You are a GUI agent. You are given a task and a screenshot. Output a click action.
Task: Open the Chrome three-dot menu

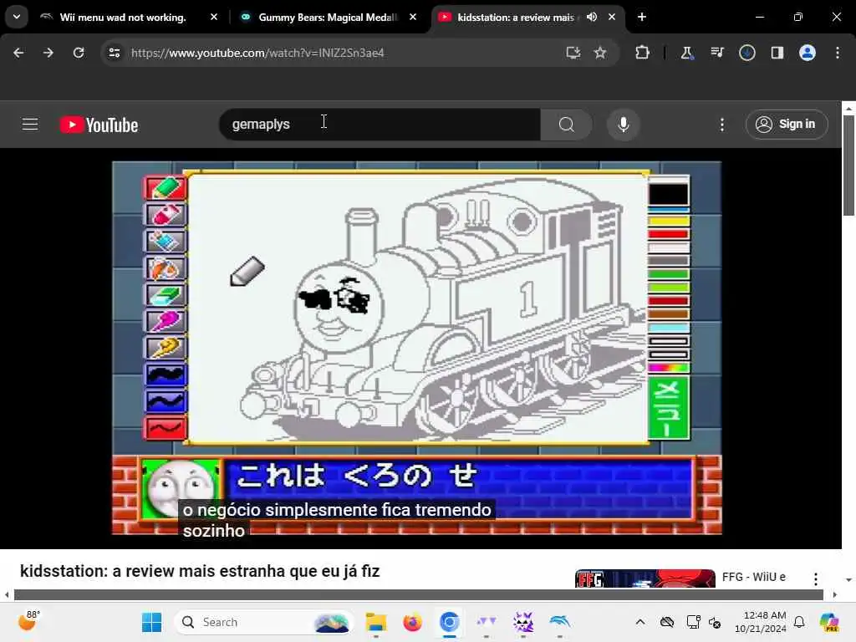coord(838,53)
